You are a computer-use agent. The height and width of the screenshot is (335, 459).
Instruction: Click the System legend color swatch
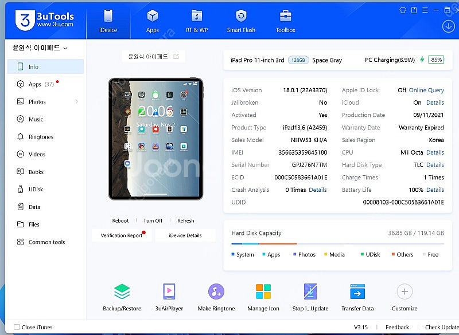click(x=233, y=254)
